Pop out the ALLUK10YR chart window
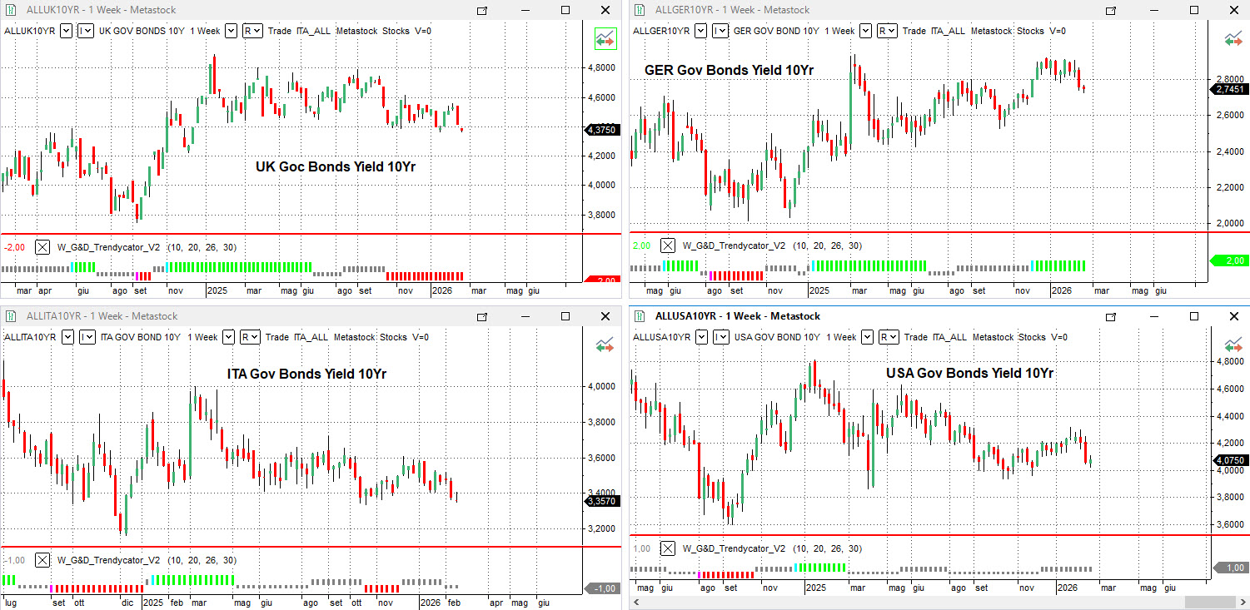Screen dimensions: 1250x610 (482, 10)
